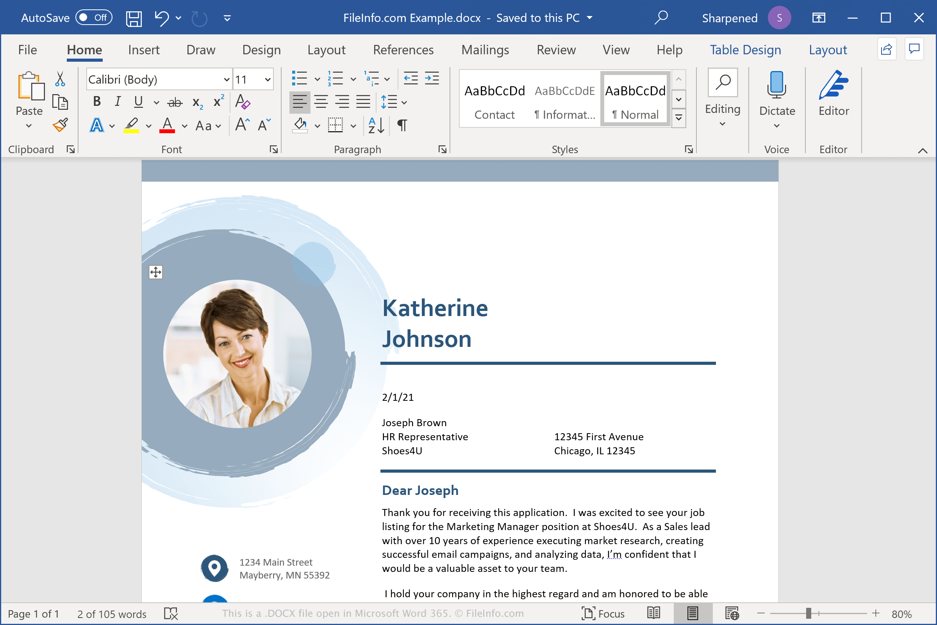Image resolution: width=937 pixels, height=625 pixels.
Task: Select the Home tab
Action: 84,50
